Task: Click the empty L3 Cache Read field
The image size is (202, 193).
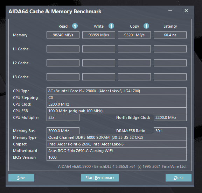Action: coord(63,77)
